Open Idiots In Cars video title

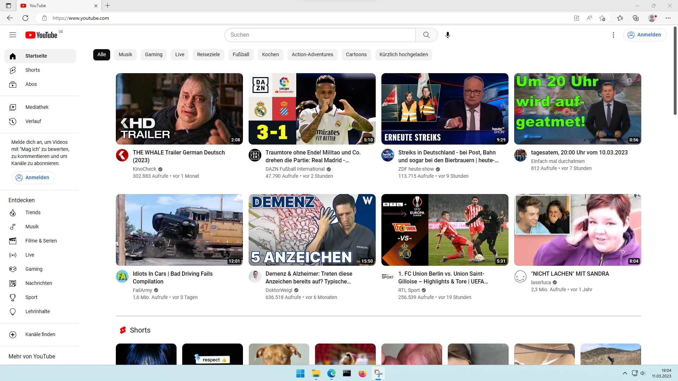173,277
